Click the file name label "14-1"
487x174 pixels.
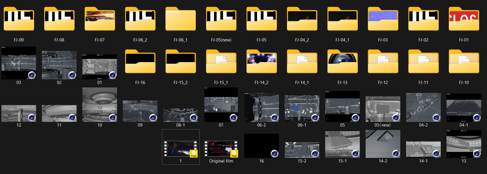point(423,161)
